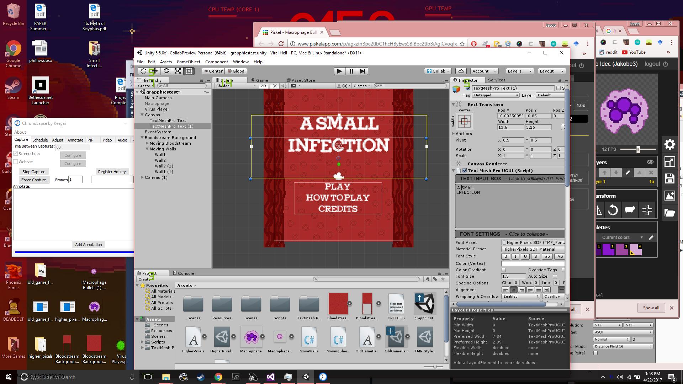This screenshot has height=384, width=683.
Task: Toggle Bold font style B button
Action: 505,256
